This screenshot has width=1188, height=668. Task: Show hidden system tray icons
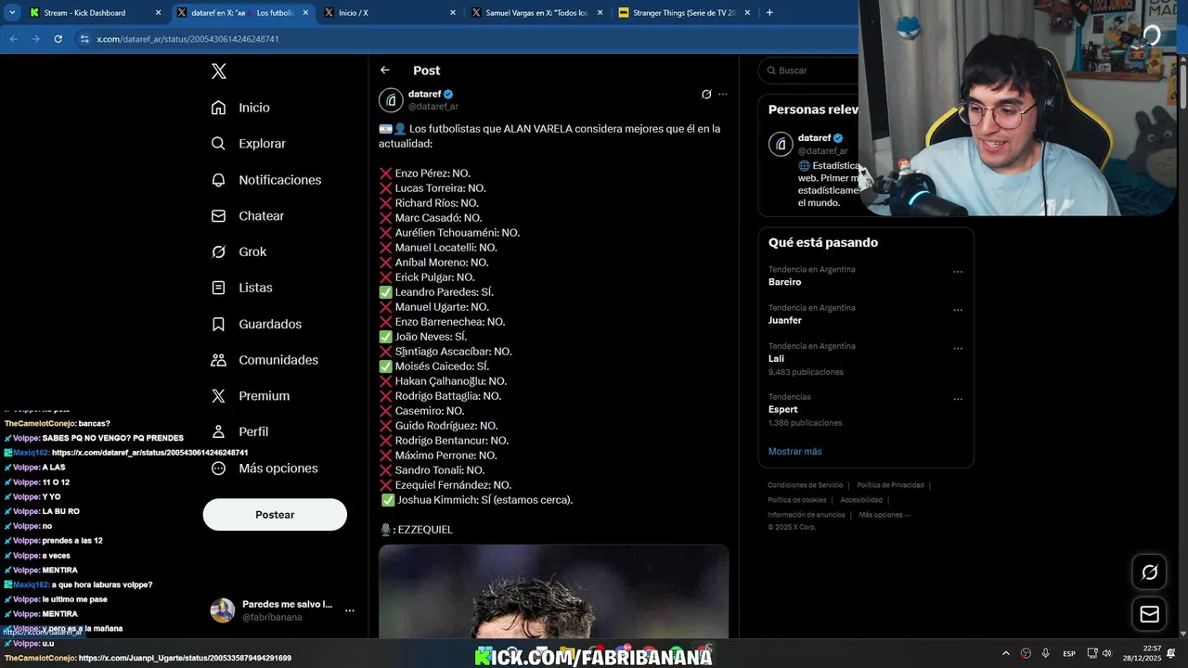click(x=1005, y=653)
